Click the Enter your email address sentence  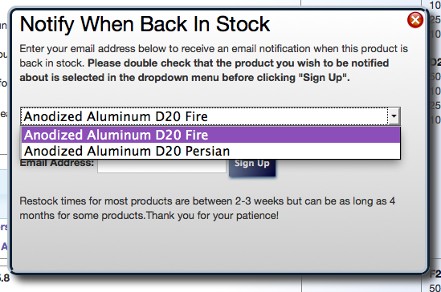tap(214, 49)
